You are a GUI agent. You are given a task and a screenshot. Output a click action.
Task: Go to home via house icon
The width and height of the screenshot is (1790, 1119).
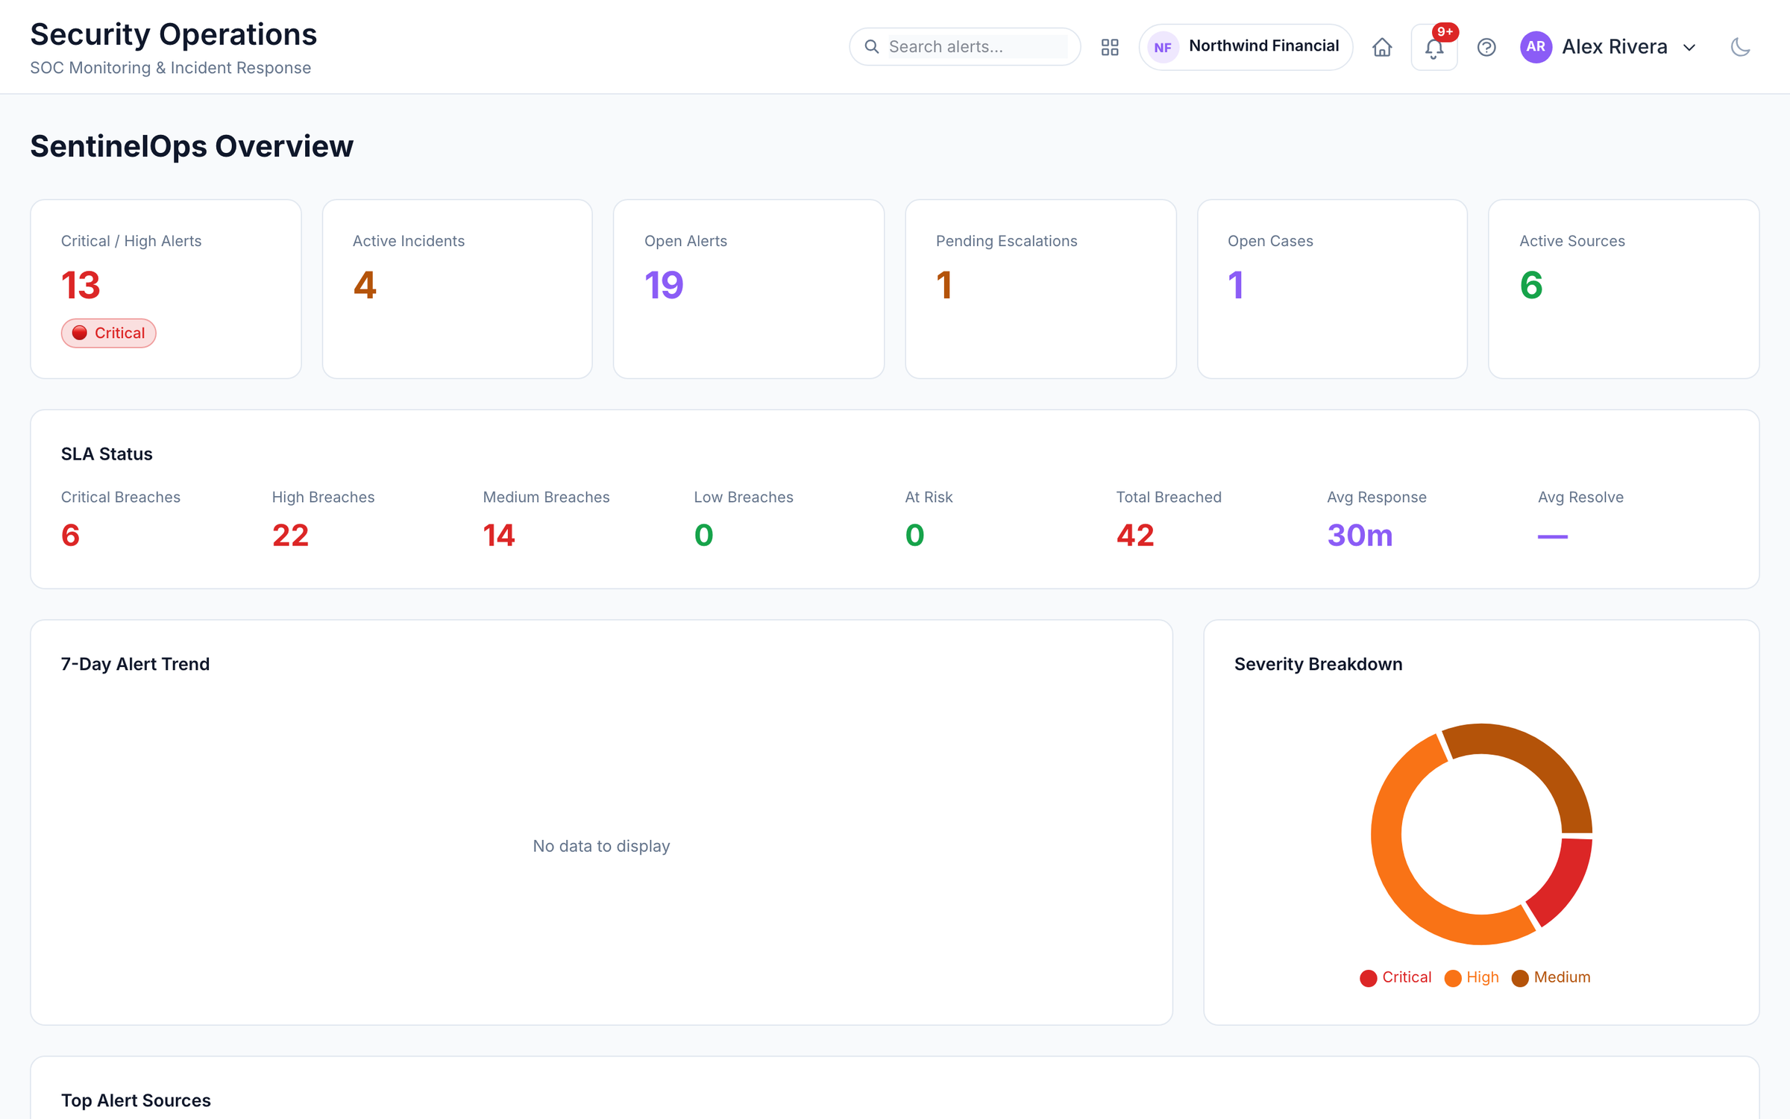coord(1382,47)
